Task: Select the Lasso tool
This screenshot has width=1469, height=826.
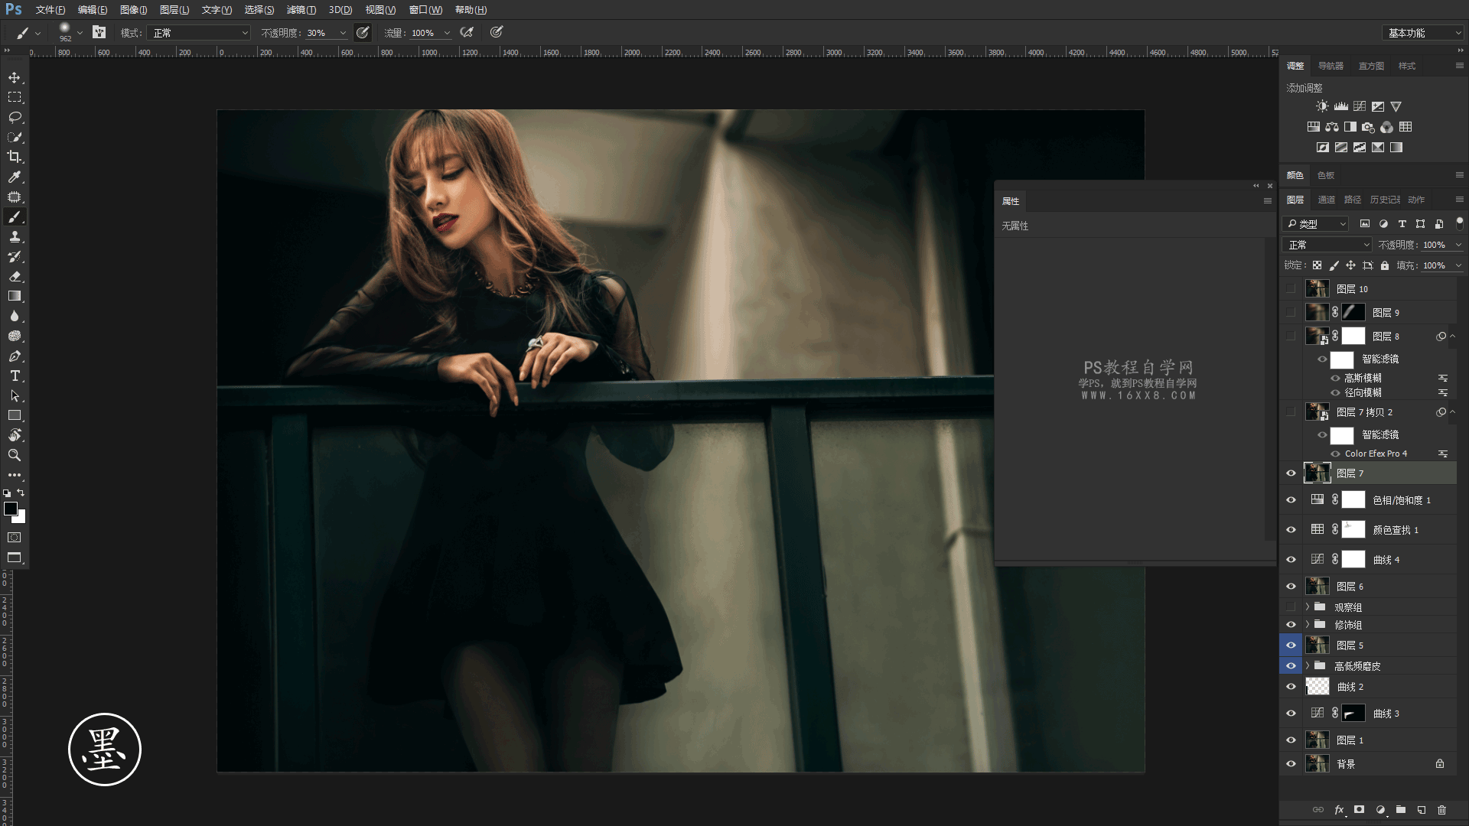Action: pos(15,118)
